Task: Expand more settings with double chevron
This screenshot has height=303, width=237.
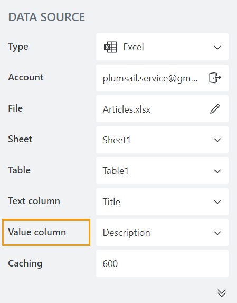Action: (x=222, y=293)
